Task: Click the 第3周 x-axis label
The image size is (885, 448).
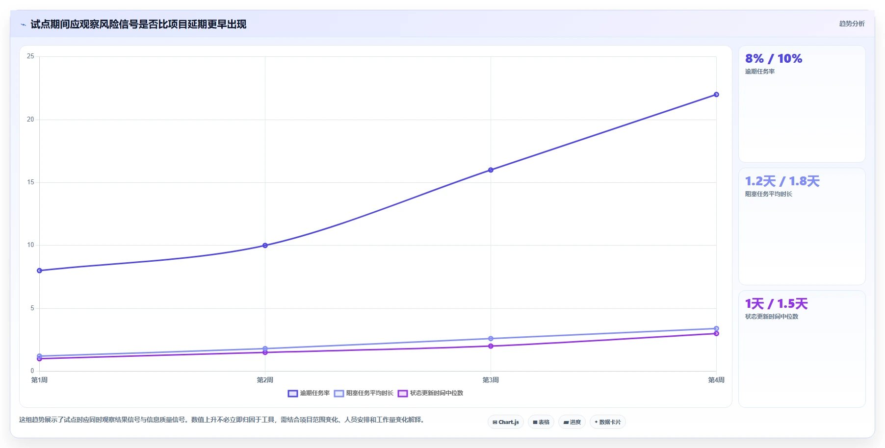Action: (x=491, y=380)
